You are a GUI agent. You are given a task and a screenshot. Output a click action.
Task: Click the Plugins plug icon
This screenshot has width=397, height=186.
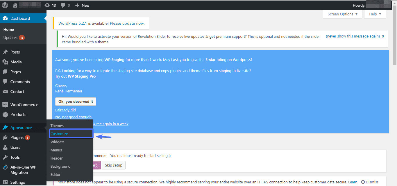pos(5,137)
